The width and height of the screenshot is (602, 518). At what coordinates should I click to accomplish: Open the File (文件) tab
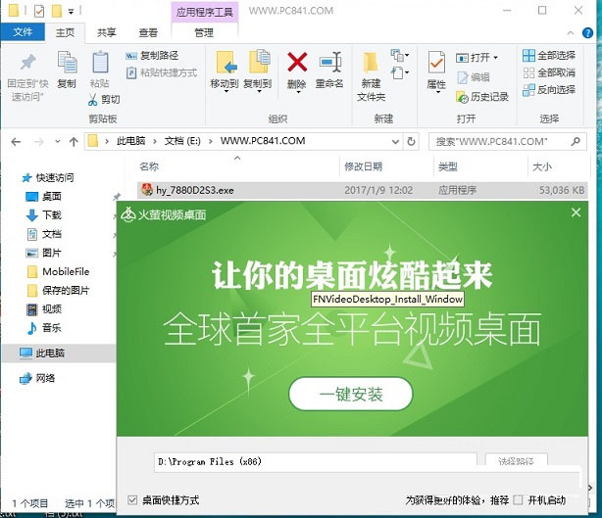coord(23,32)
